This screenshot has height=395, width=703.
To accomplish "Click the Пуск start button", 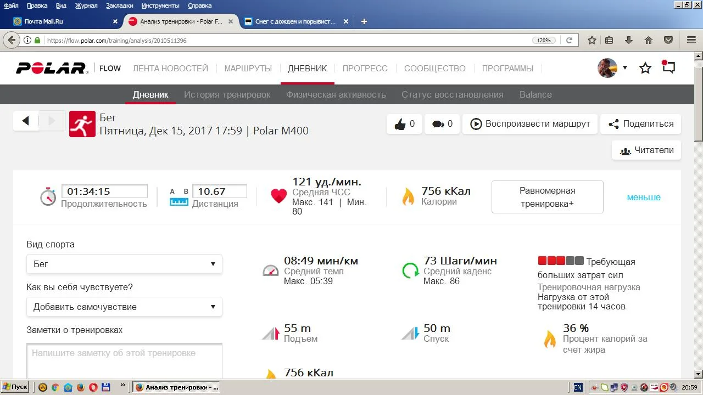I will (15, 387).
